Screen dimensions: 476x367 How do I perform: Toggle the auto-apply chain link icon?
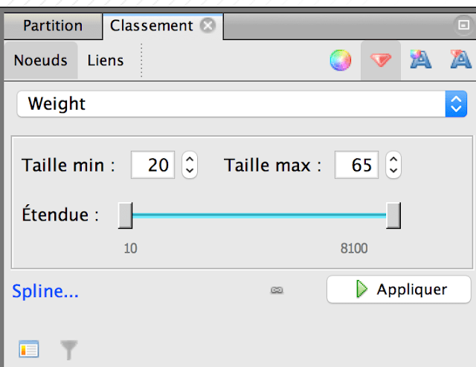tap(277, 290)
